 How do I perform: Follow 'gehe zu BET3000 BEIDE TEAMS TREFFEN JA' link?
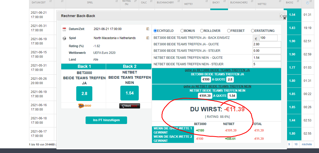coord(217,70)
